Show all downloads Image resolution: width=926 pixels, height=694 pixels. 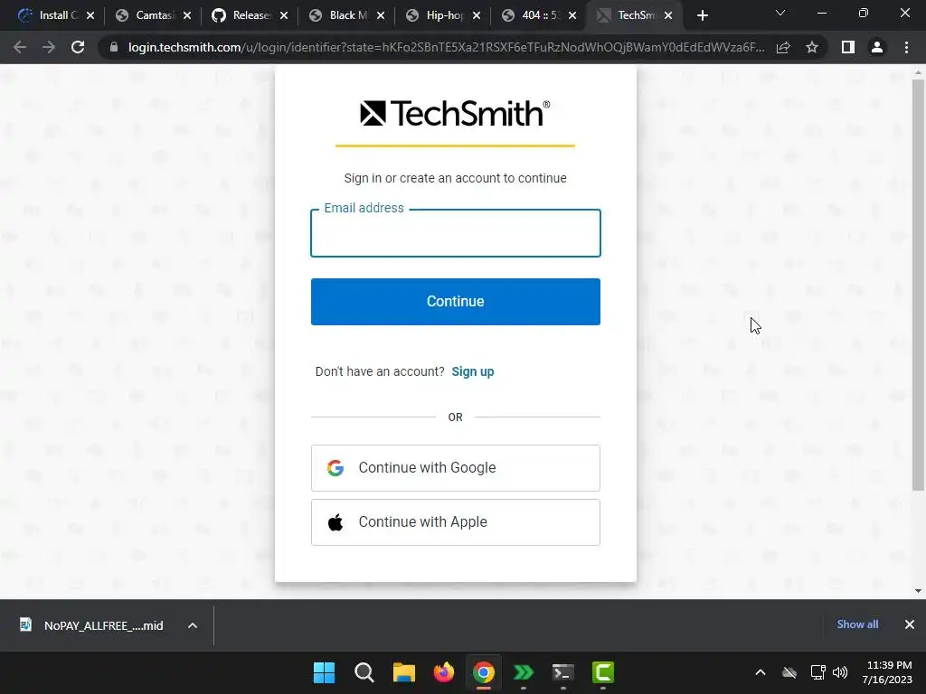pos(857,624)
